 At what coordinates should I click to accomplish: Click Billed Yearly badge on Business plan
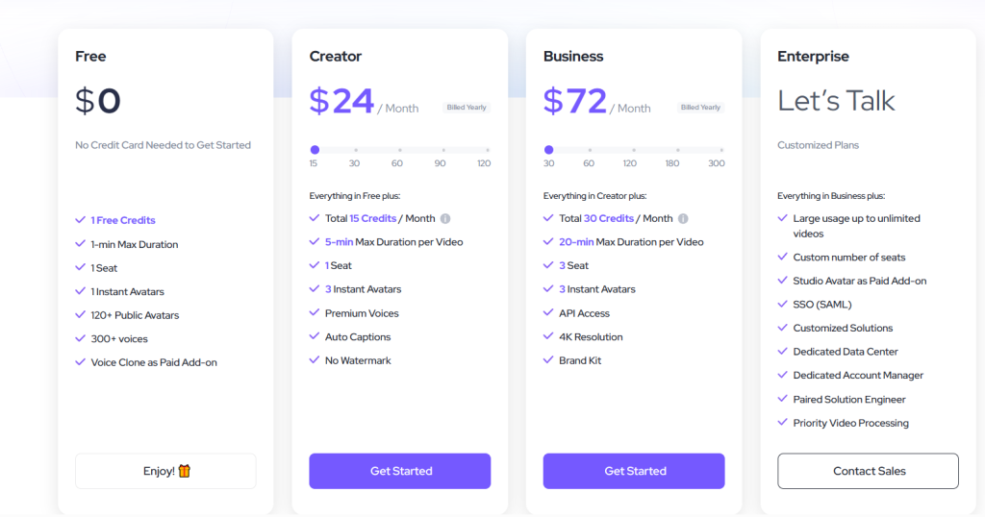click(701, 108)
